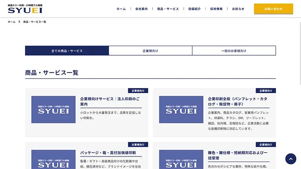
Task: Open 難色・難仕様・短納期対応 card title
Action: coord(238,155)
